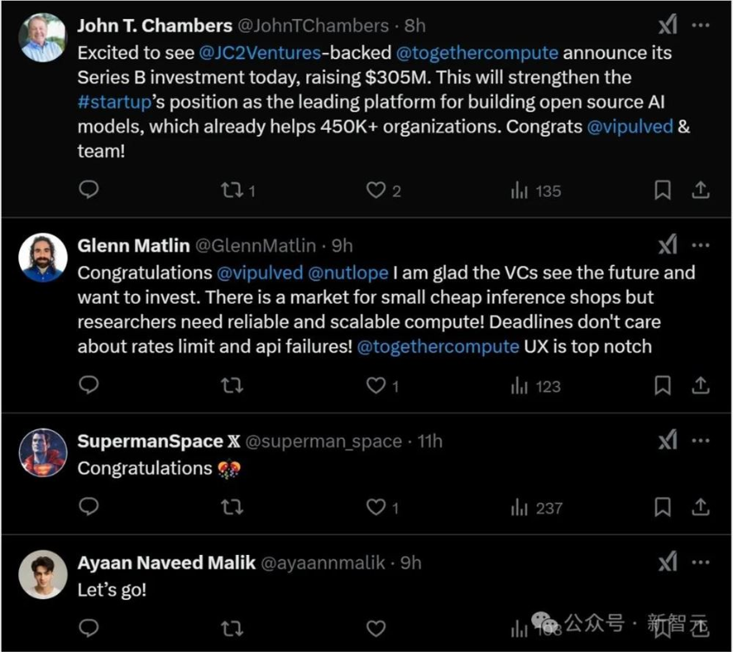Viewport: 733px width, 652px height.
Task: Open Glenn Matlin's profile avatar
Action: click(x=42, y=257)
